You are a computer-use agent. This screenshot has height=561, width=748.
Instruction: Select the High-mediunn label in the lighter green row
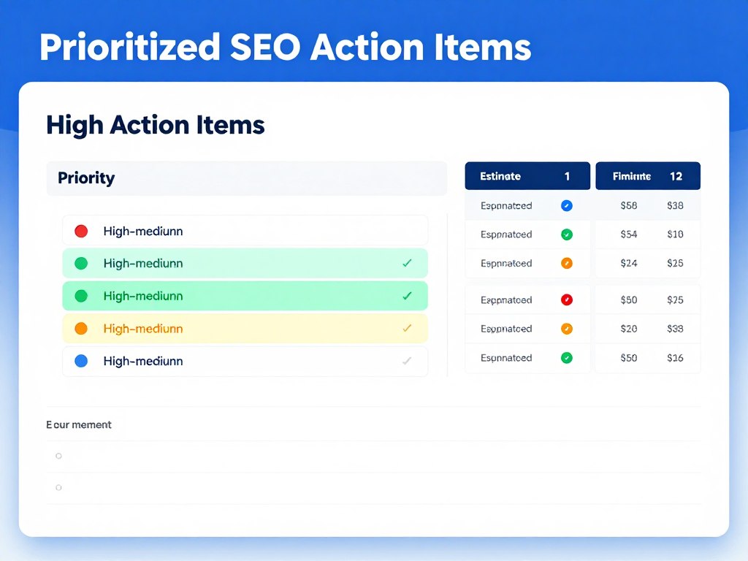tap(143, 263)
